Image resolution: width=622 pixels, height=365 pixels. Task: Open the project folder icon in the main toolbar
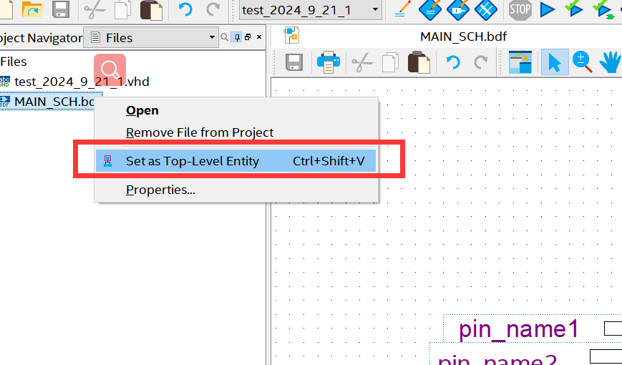coord(32,10)
